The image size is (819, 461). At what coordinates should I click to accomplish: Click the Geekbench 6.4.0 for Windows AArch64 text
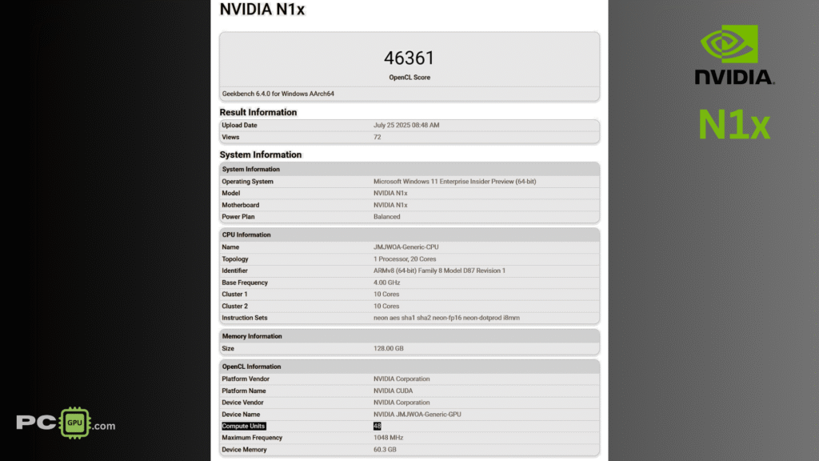[x=278, y=94]
